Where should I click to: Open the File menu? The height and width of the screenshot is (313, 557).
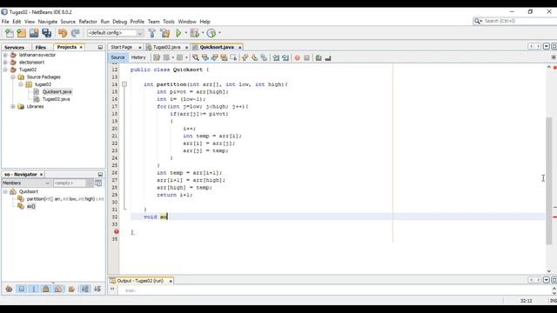coord(5,22)
